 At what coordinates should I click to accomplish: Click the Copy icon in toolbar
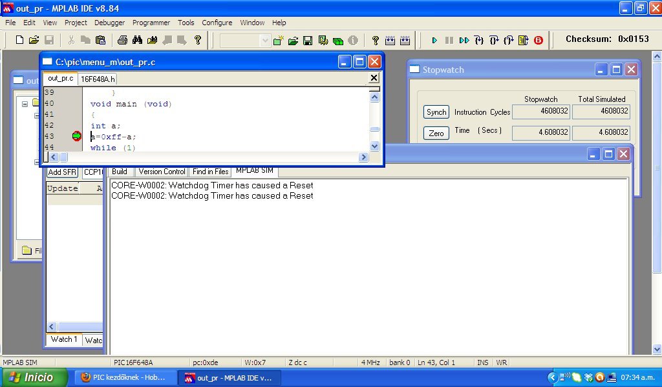pyautogui.click(x=86, y=40)
